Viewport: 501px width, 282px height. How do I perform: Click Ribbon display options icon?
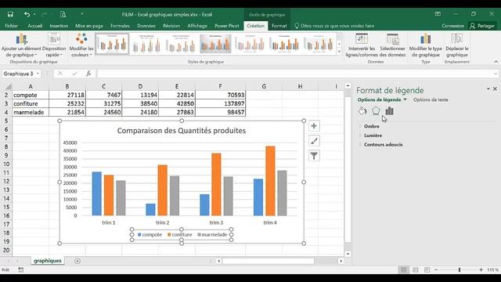click(438, 14)
